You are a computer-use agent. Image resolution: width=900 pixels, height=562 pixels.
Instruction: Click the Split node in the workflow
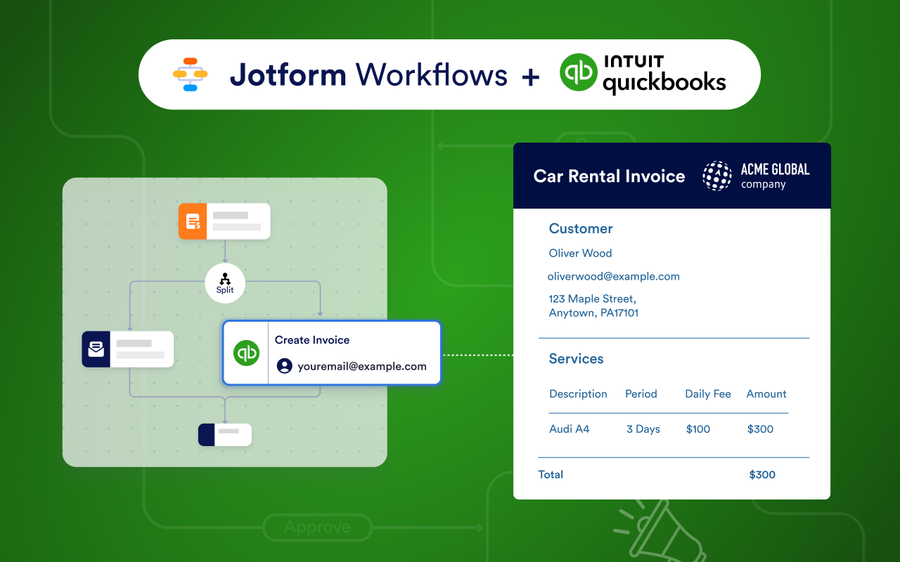[225, 283]
